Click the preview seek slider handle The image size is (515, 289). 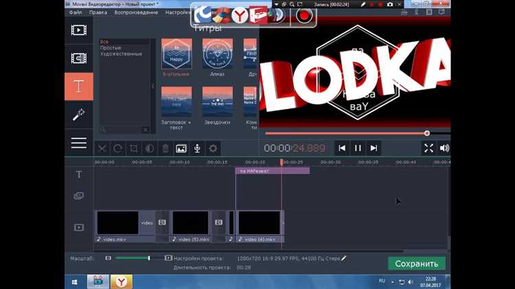(426, 133)
